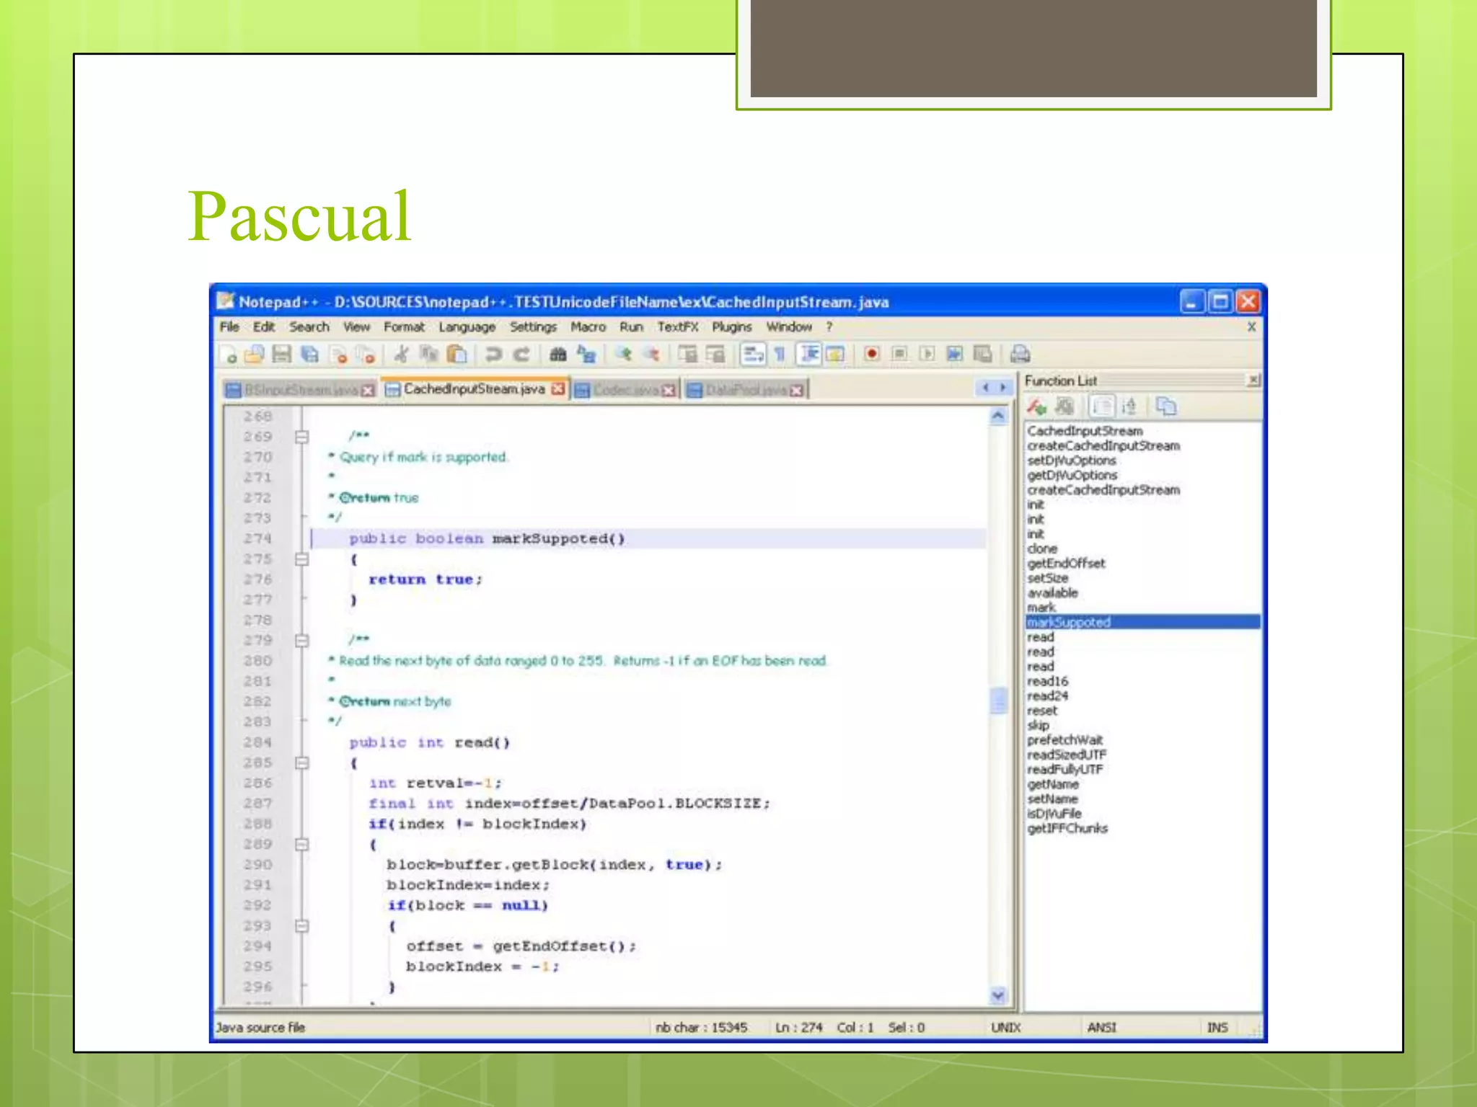Click the Paste clipboard icon
This screenshot has width=1477, height=1107.
[x=457, y=354]
